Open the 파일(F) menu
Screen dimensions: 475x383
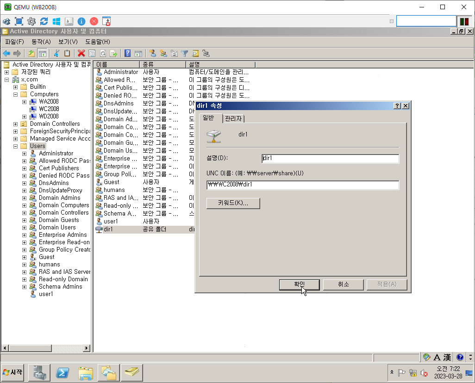[14, 42]
